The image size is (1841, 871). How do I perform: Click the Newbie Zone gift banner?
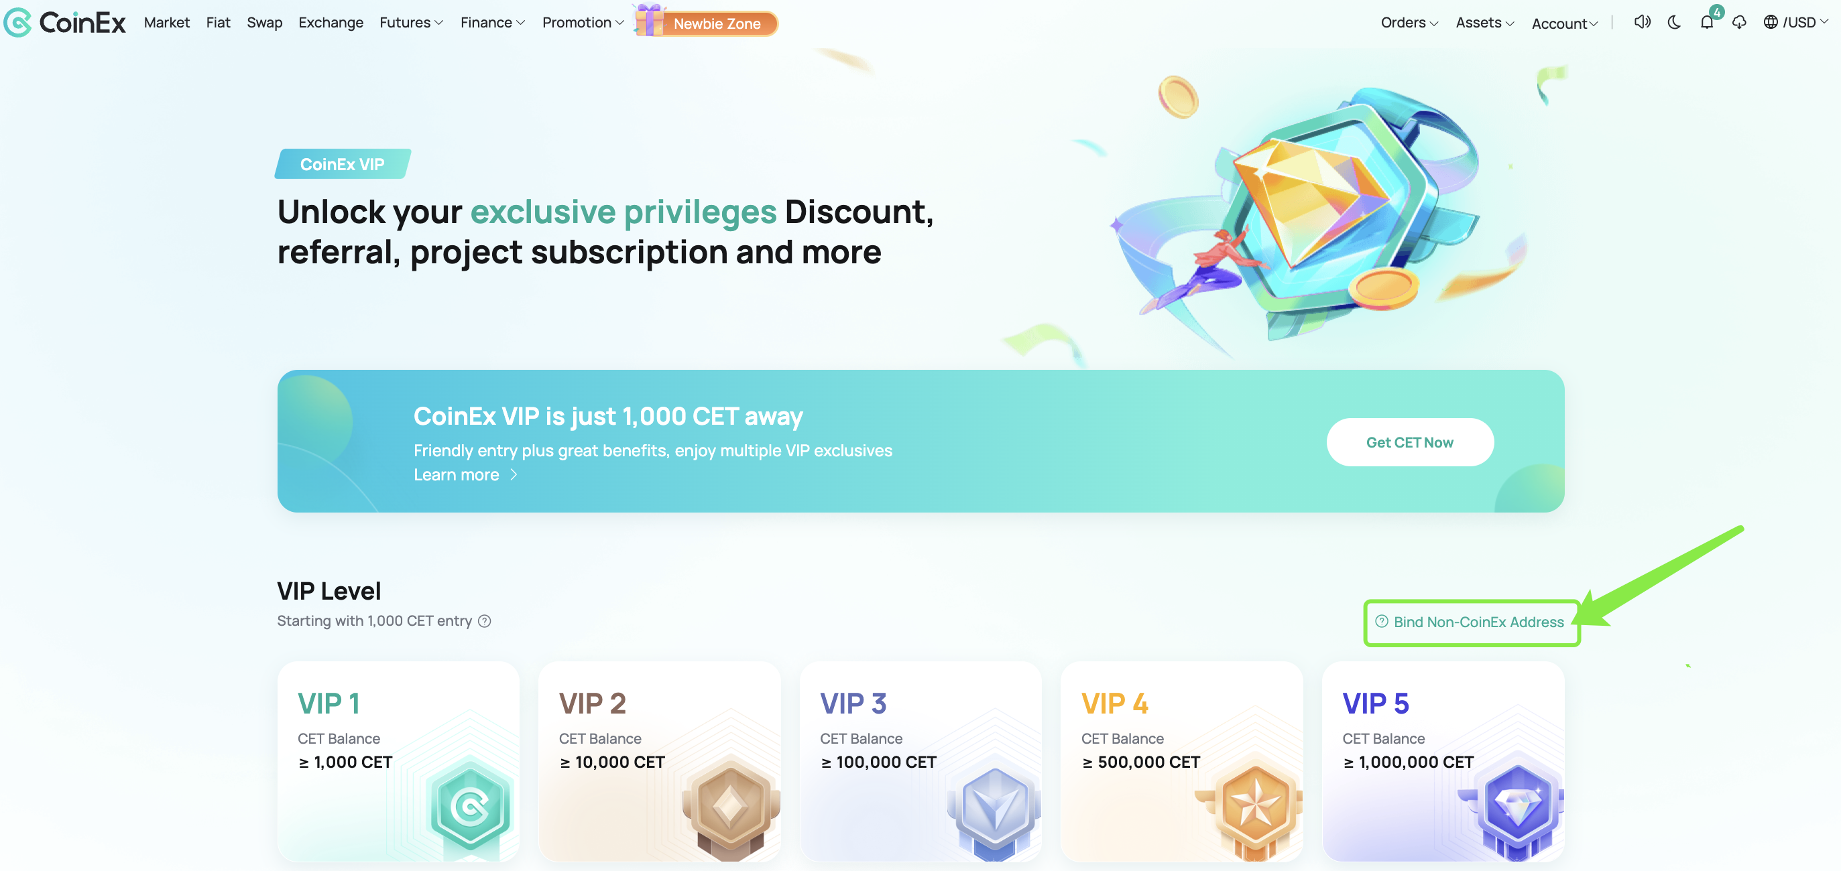pyautogui.click(x=705, y=21)
